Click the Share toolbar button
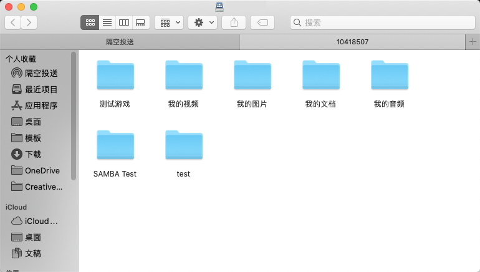Image resolution: width=480 pixels, height=272 pixels. click(234, 22)
